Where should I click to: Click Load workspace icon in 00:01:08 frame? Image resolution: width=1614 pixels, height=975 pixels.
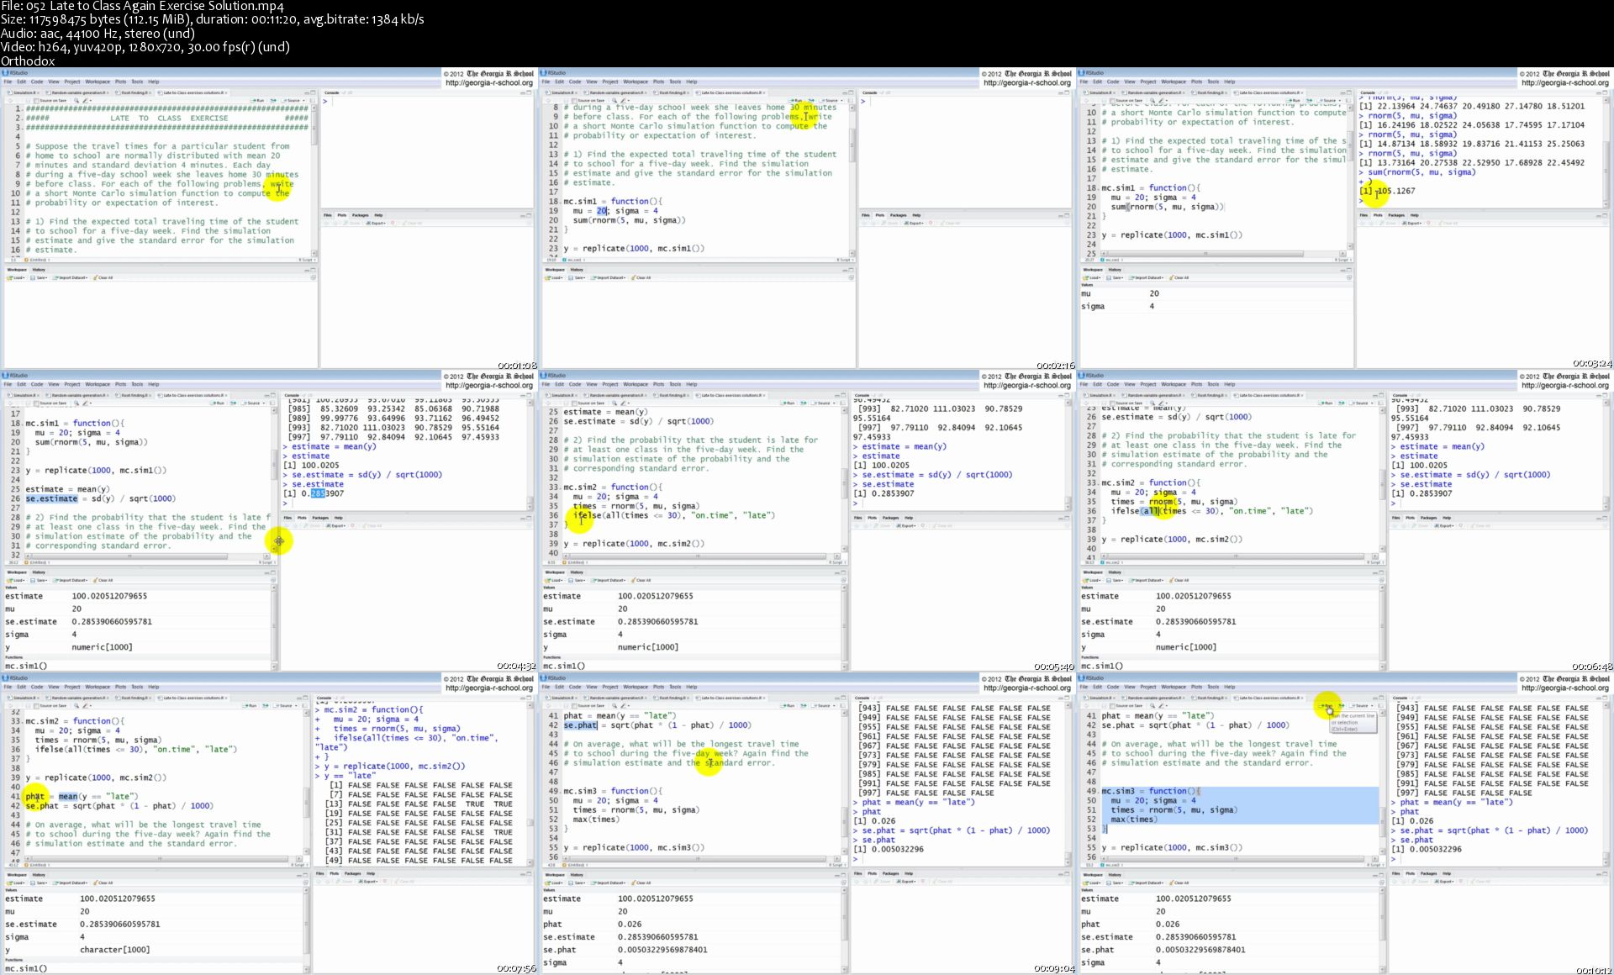[x=10, y=277]
